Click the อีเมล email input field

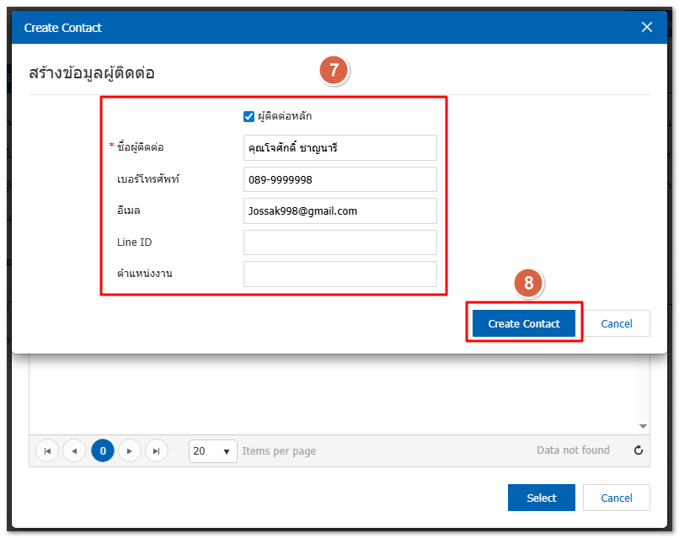coord(339,211)
